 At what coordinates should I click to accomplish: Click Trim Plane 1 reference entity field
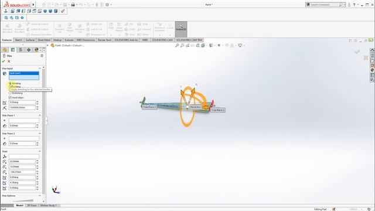click(x=24, y=120)
